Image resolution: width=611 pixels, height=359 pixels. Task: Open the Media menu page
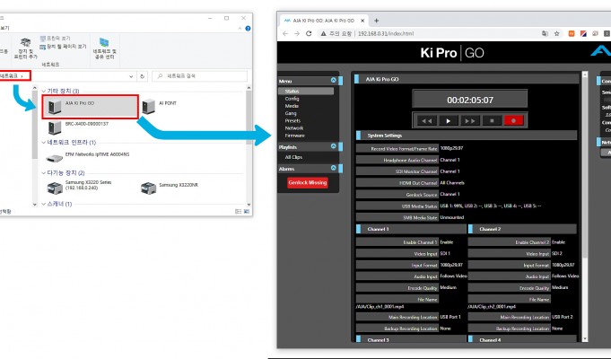[x=292, y=106]
